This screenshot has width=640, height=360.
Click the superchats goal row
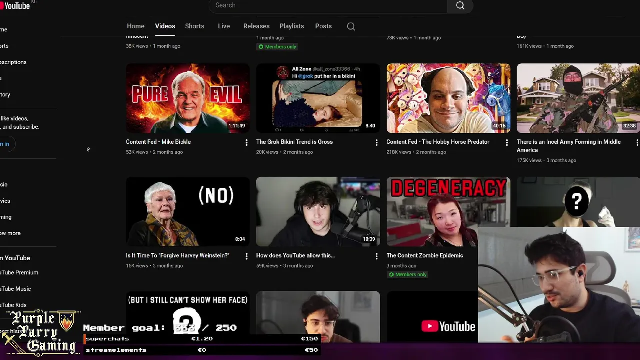(202, 339)
